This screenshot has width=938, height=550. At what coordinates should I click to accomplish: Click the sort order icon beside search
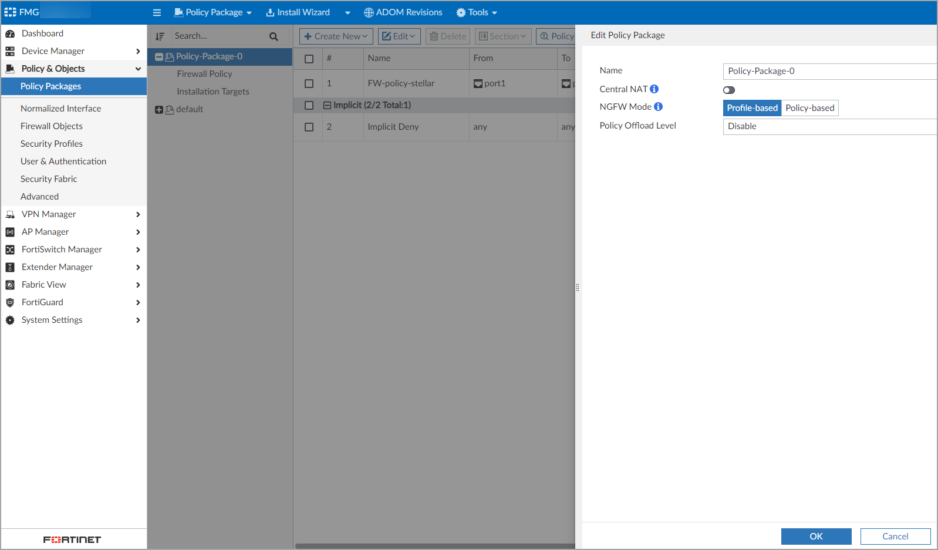160,36
